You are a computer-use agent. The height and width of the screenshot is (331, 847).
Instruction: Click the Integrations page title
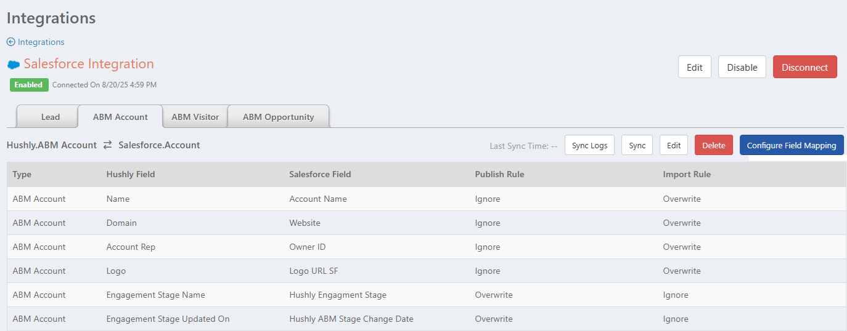pyautogui.click(x=51, y=18)
